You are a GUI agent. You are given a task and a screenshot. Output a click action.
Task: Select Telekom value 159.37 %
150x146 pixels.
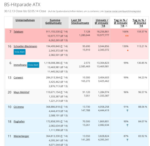tap(142, 32)
